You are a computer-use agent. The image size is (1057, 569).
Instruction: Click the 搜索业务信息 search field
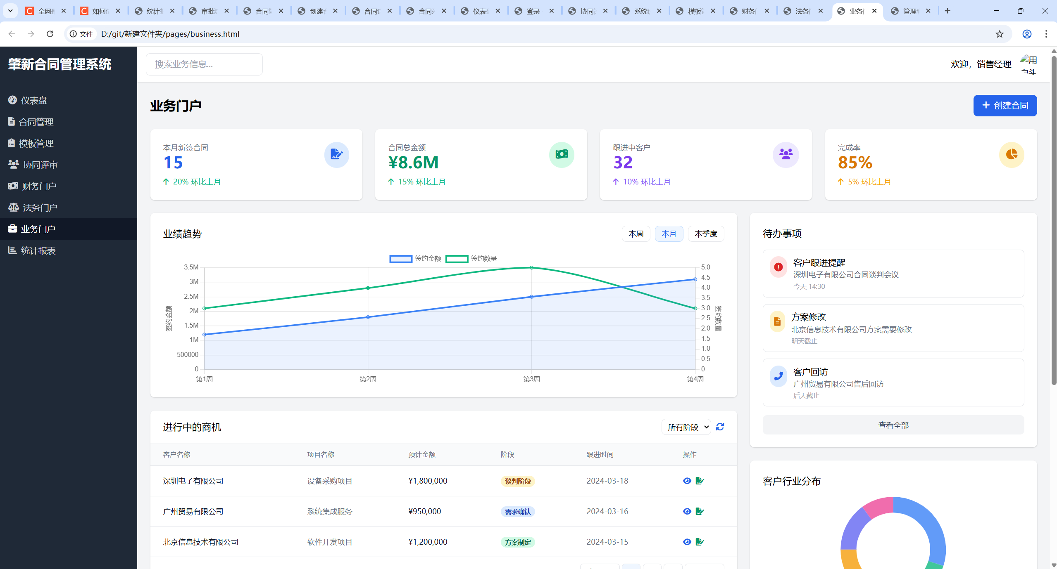(204, 64)
